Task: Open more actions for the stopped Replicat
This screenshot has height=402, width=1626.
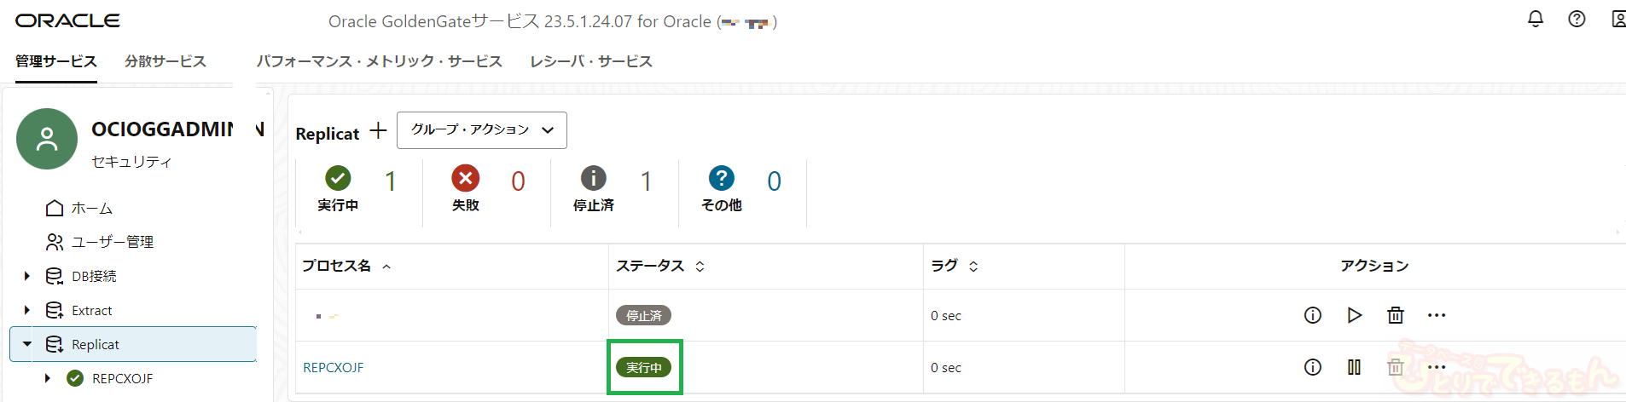Action: 1437,315
